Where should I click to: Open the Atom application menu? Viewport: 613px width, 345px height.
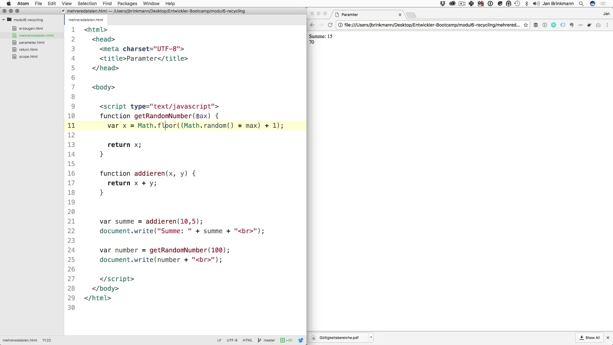point(23,4)
